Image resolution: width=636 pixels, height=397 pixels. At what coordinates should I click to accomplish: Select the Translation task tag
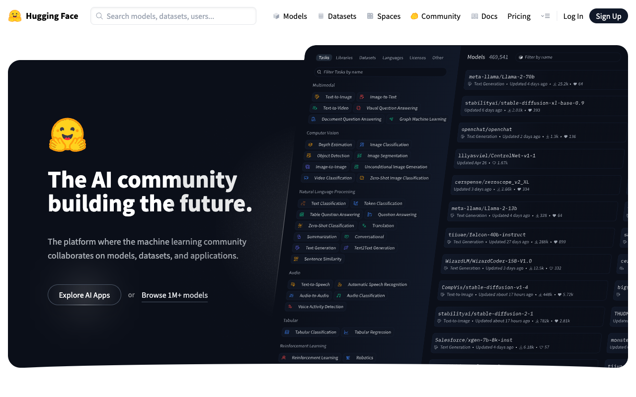tap(378, 225)
